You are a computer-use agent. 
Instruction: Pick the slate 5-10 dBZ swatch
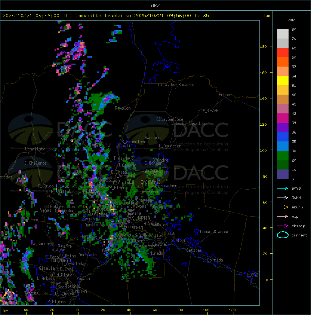coord(283,174)
